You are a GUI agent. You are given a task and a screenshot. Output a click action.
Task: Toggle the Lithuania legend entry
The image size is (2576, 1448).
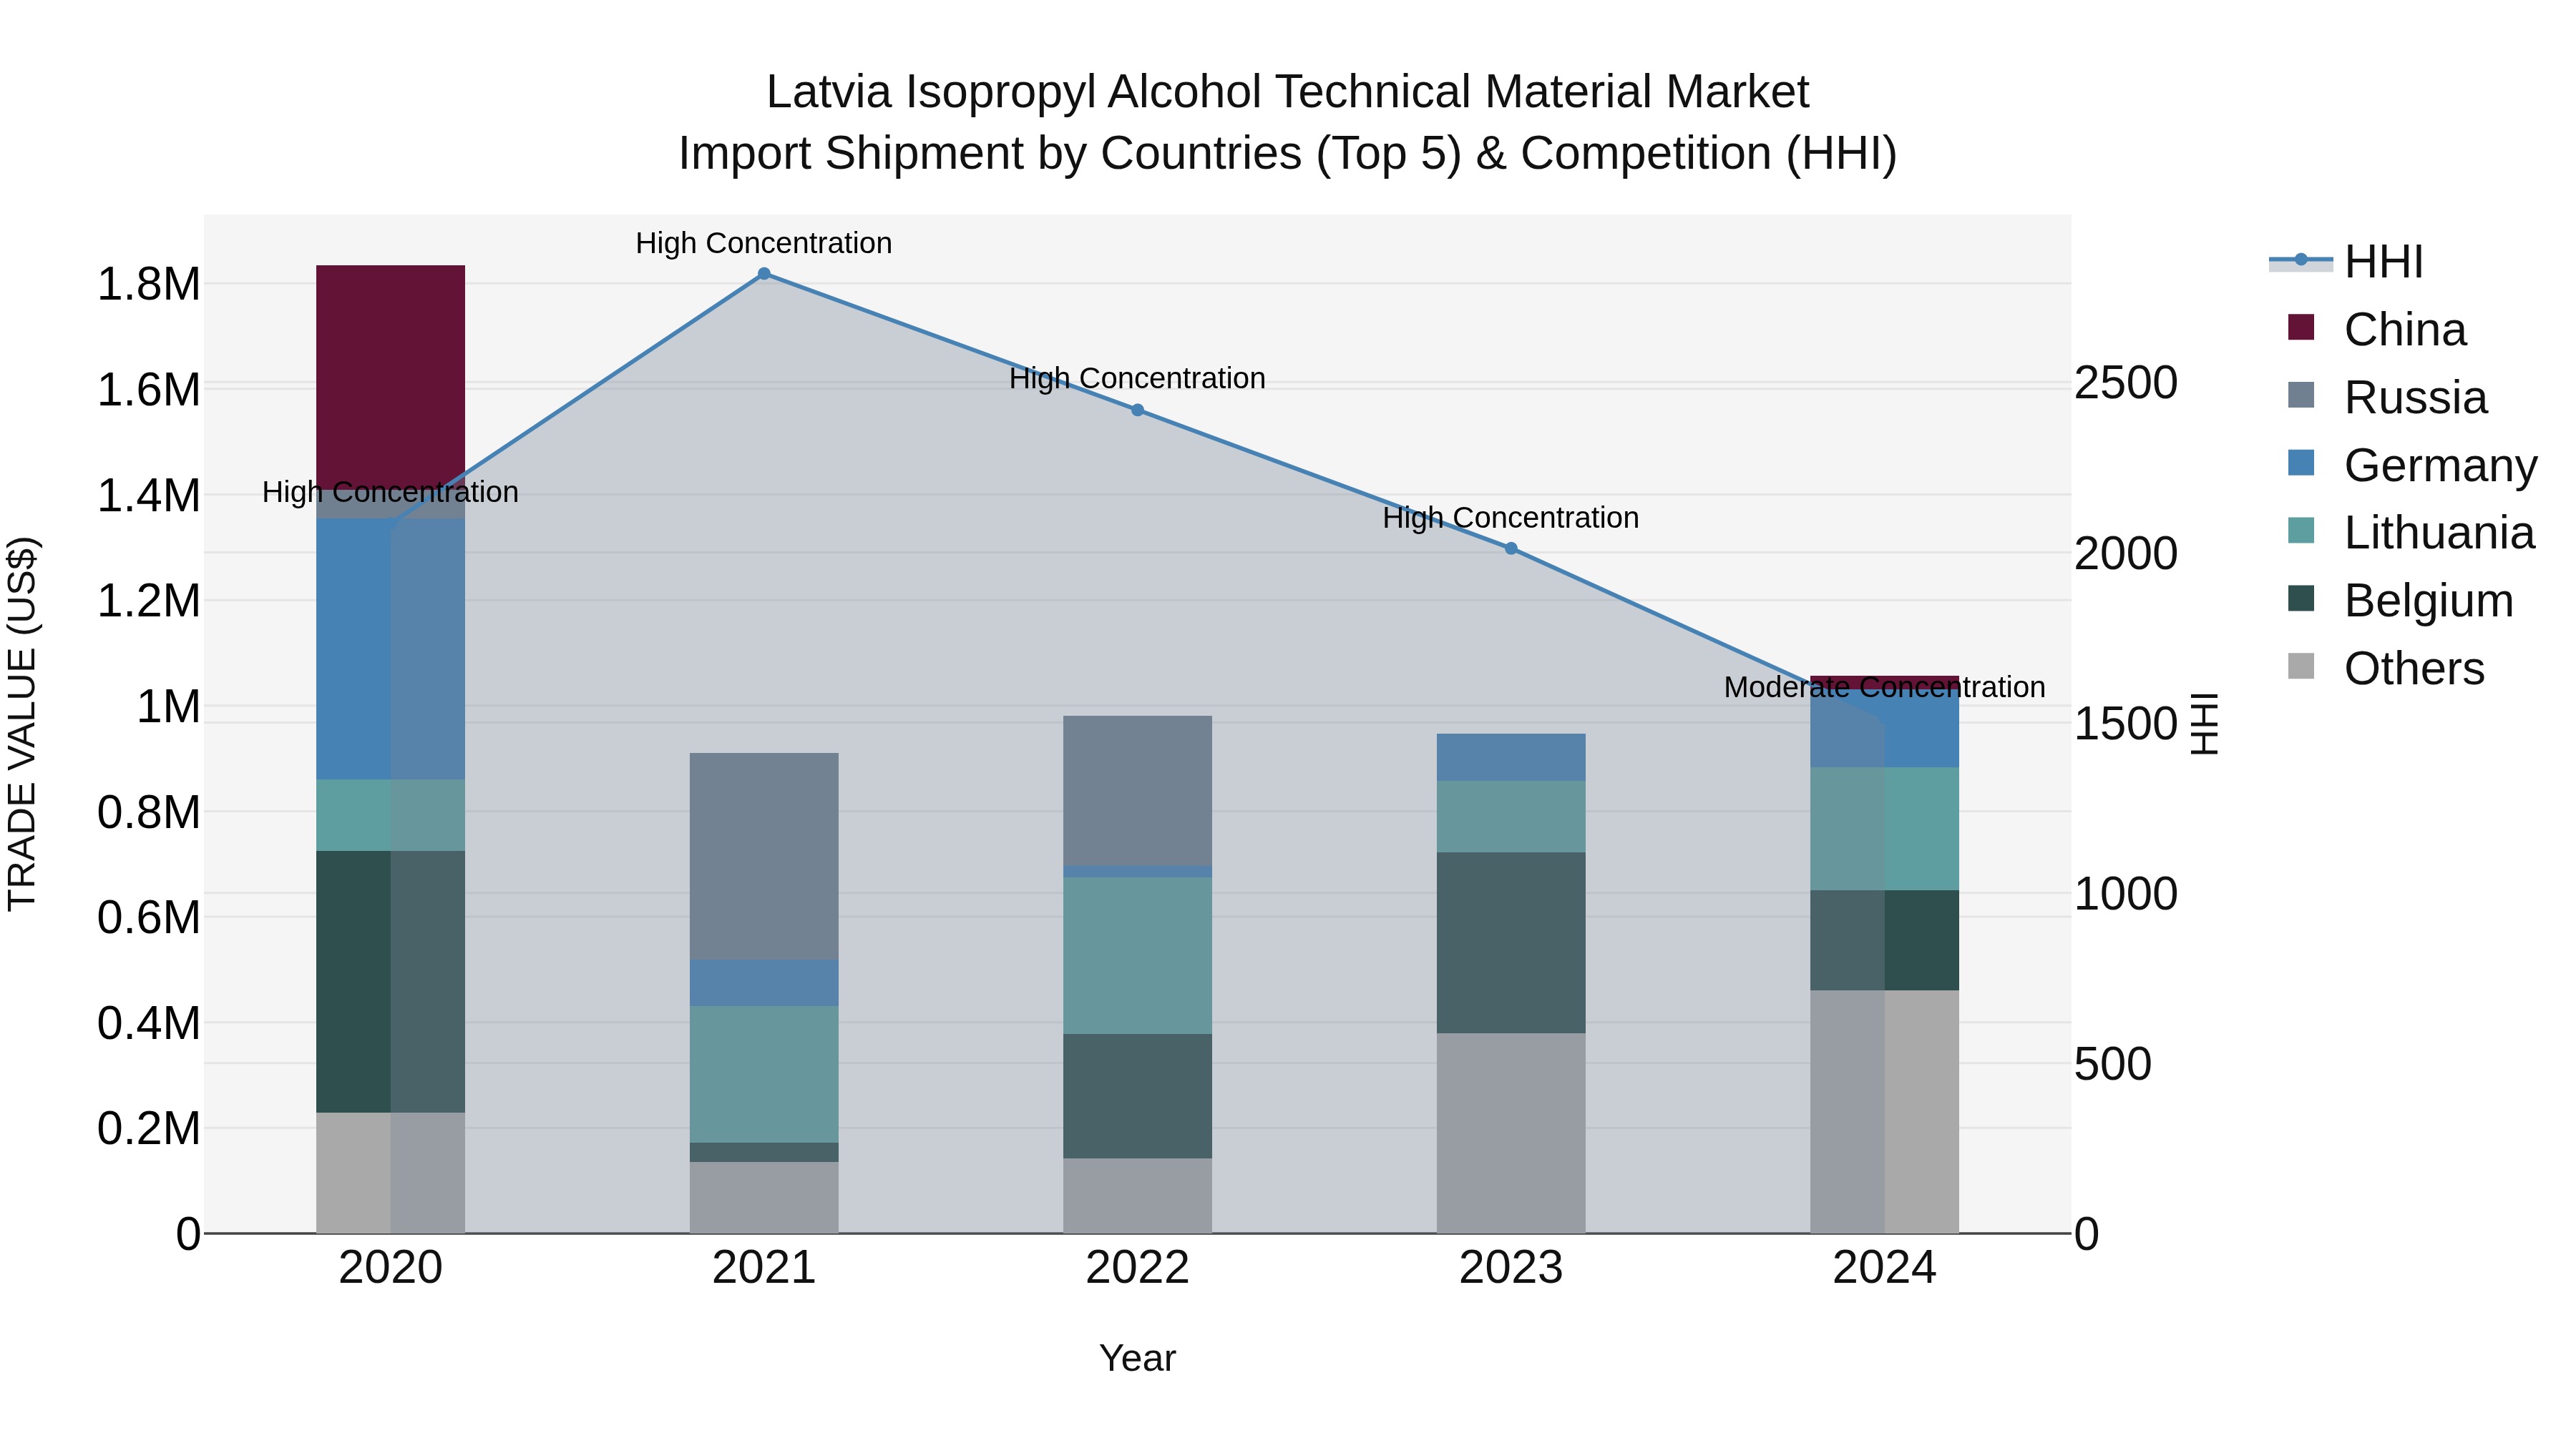[x=2411, y=533]
